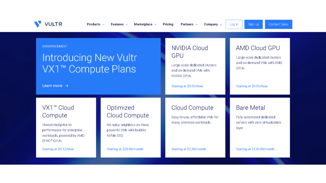
Task: Expand the Marketplace menu chevron
Action: coord(155,24)
